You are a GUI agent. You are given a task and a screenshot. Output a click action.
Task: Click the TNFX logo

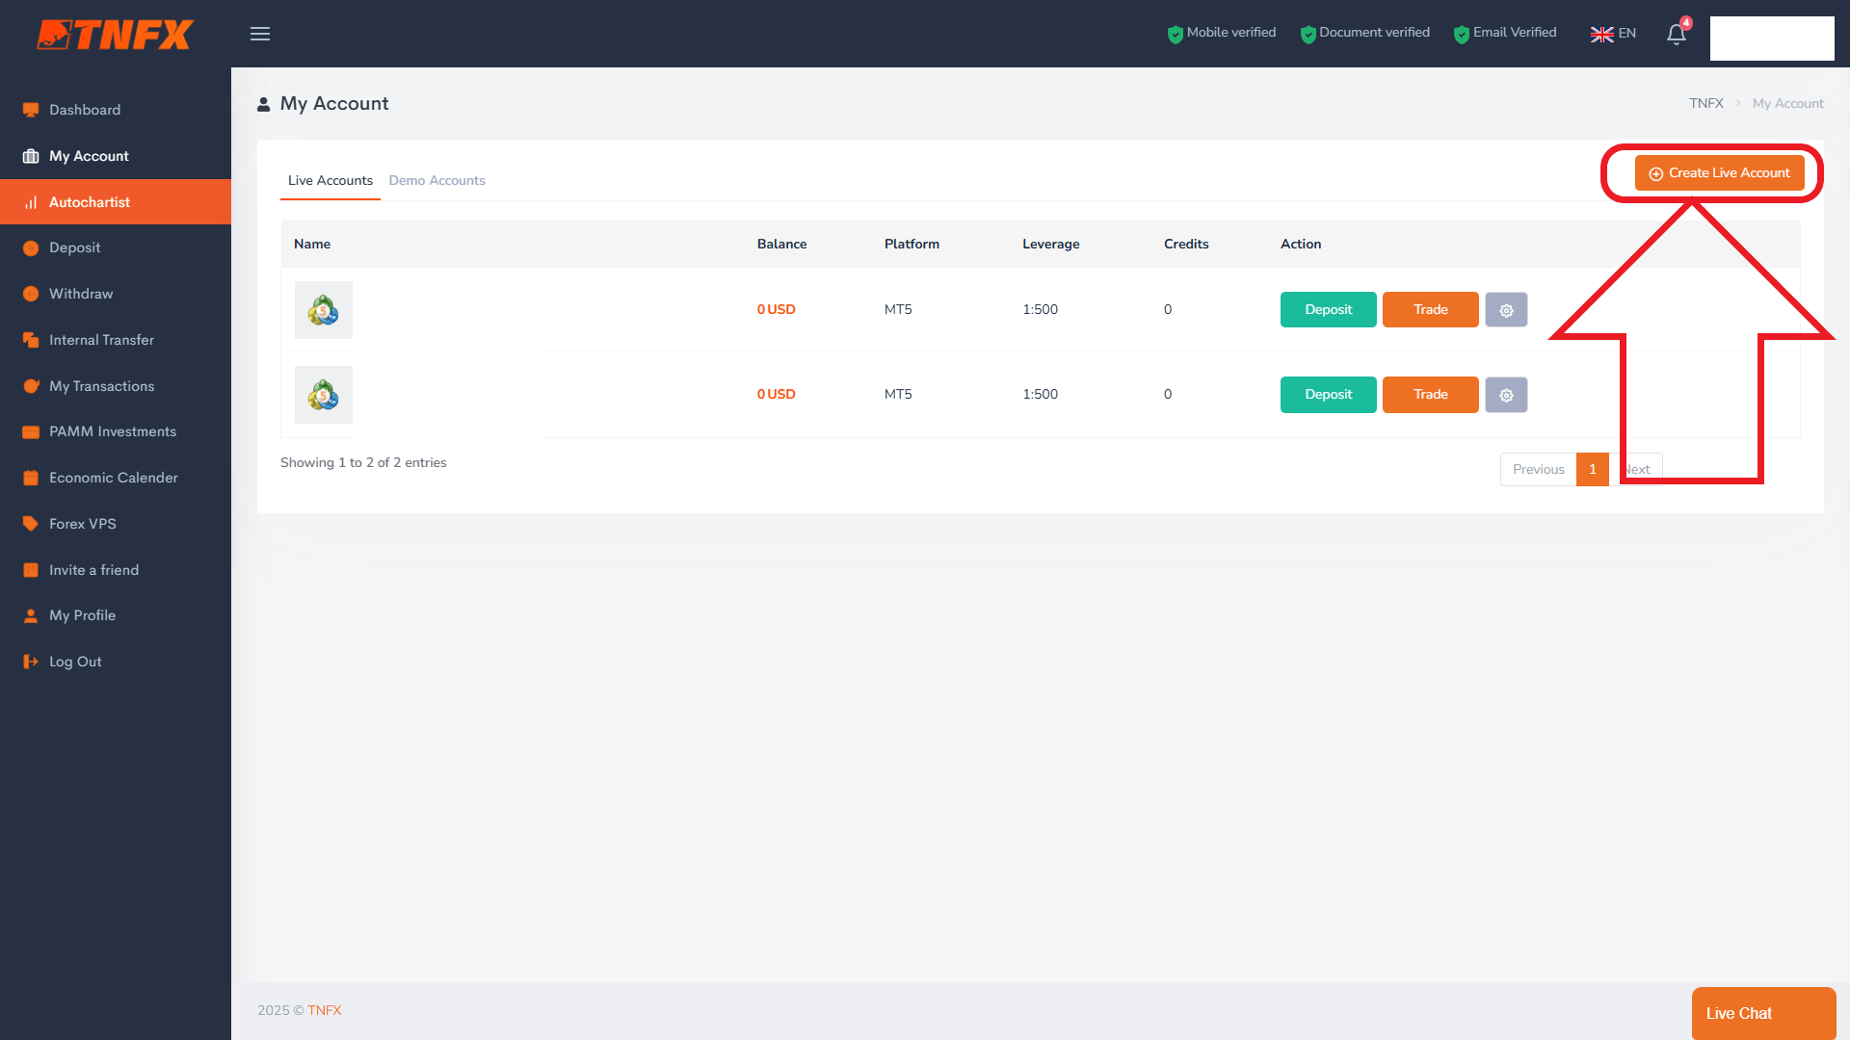(x=115, y=35)
